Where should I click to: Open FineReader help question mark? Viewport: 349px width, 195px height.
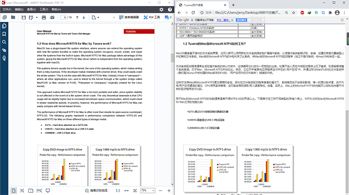[170, 9]
